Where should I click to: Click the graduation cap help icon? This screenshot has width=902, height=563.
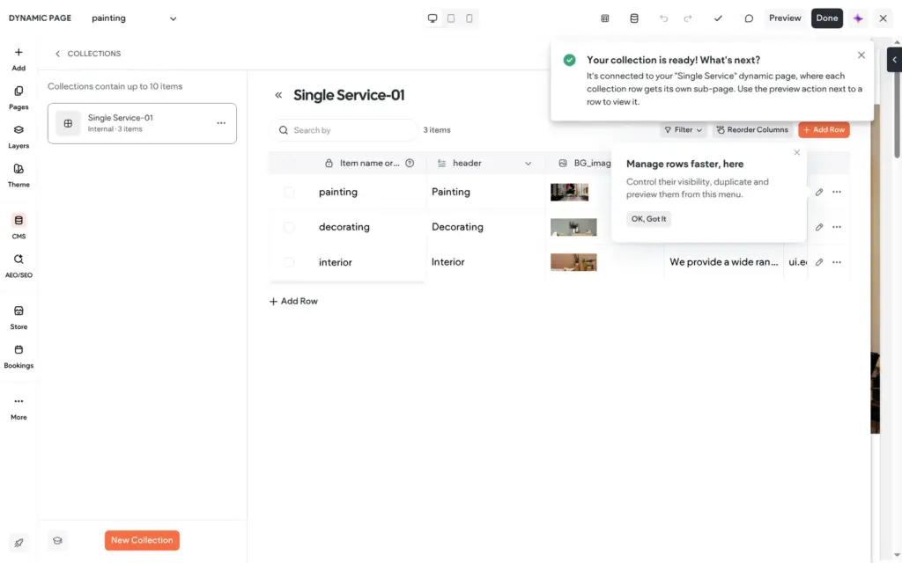tap(57, 541)
